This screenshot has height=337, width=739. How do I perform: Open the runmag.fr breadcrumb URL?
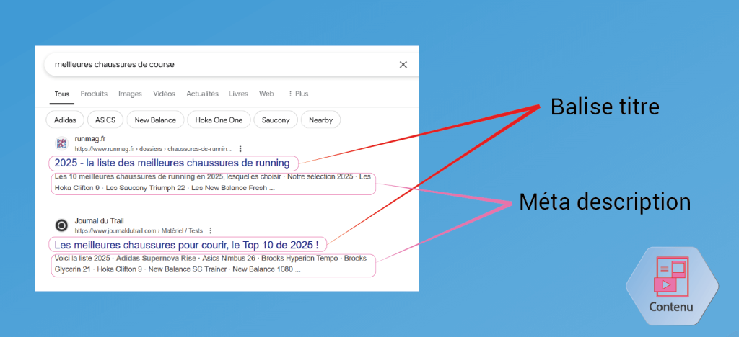[x=153, y=149]
